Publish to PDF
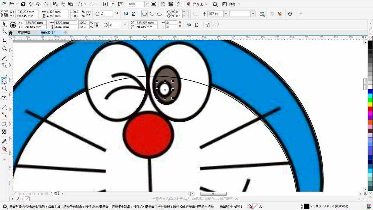 (120, 4)
